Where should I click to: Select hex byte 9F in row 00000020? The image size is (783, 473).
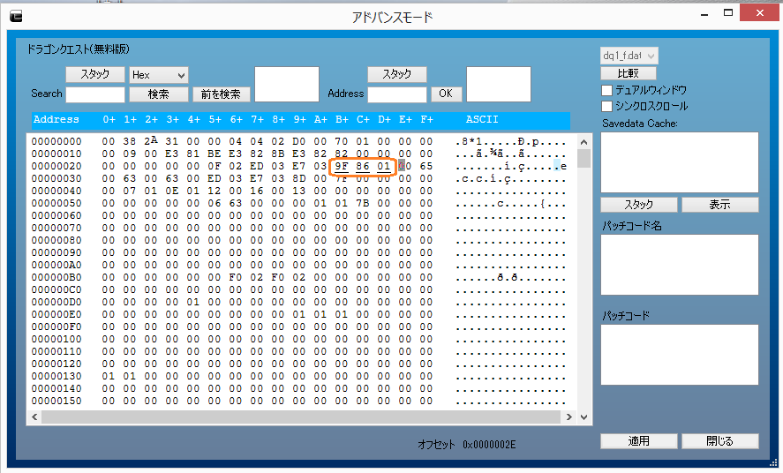pos(342,166)
